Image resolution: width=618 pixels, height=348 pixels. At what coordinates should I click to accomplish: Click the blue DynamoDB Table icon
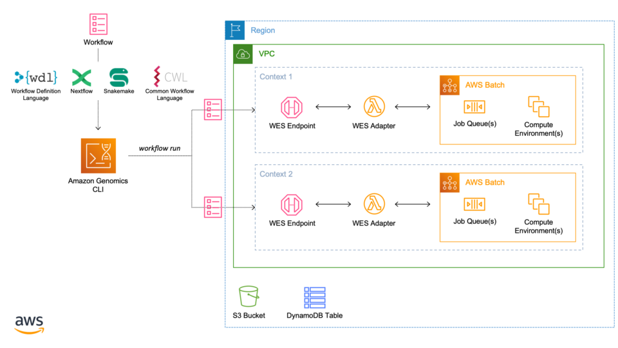tap(315, 298)
